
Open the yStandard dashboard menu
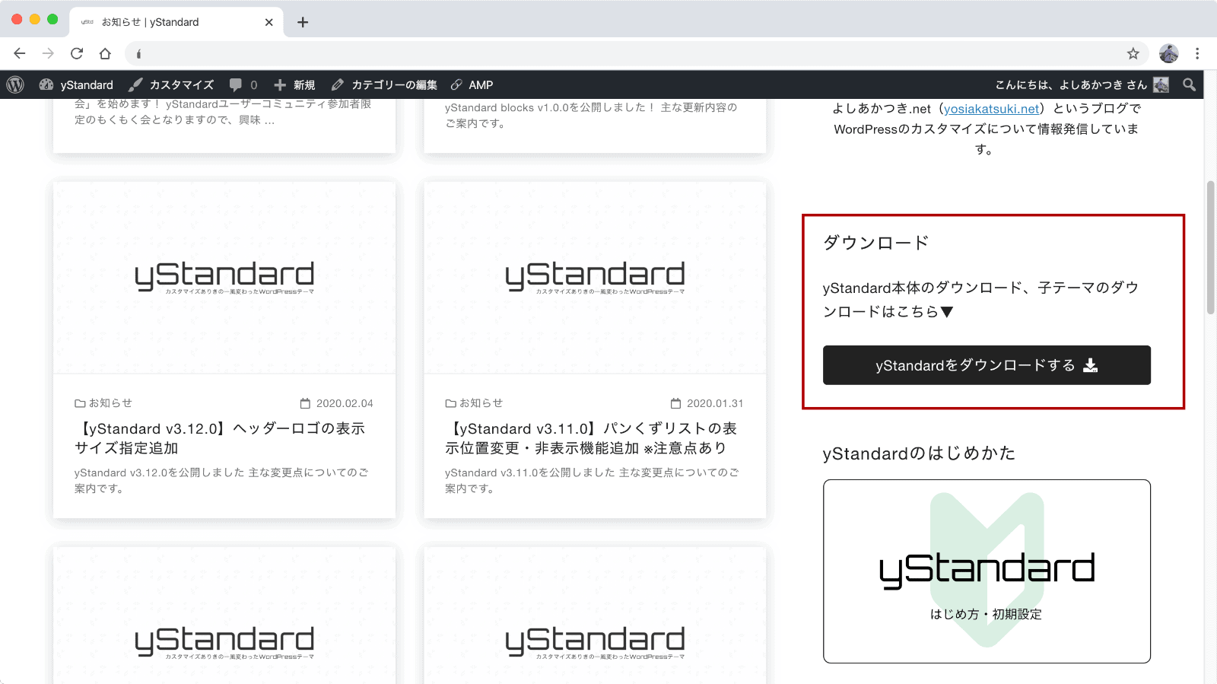pyautogui.click(x=76, y=84)
